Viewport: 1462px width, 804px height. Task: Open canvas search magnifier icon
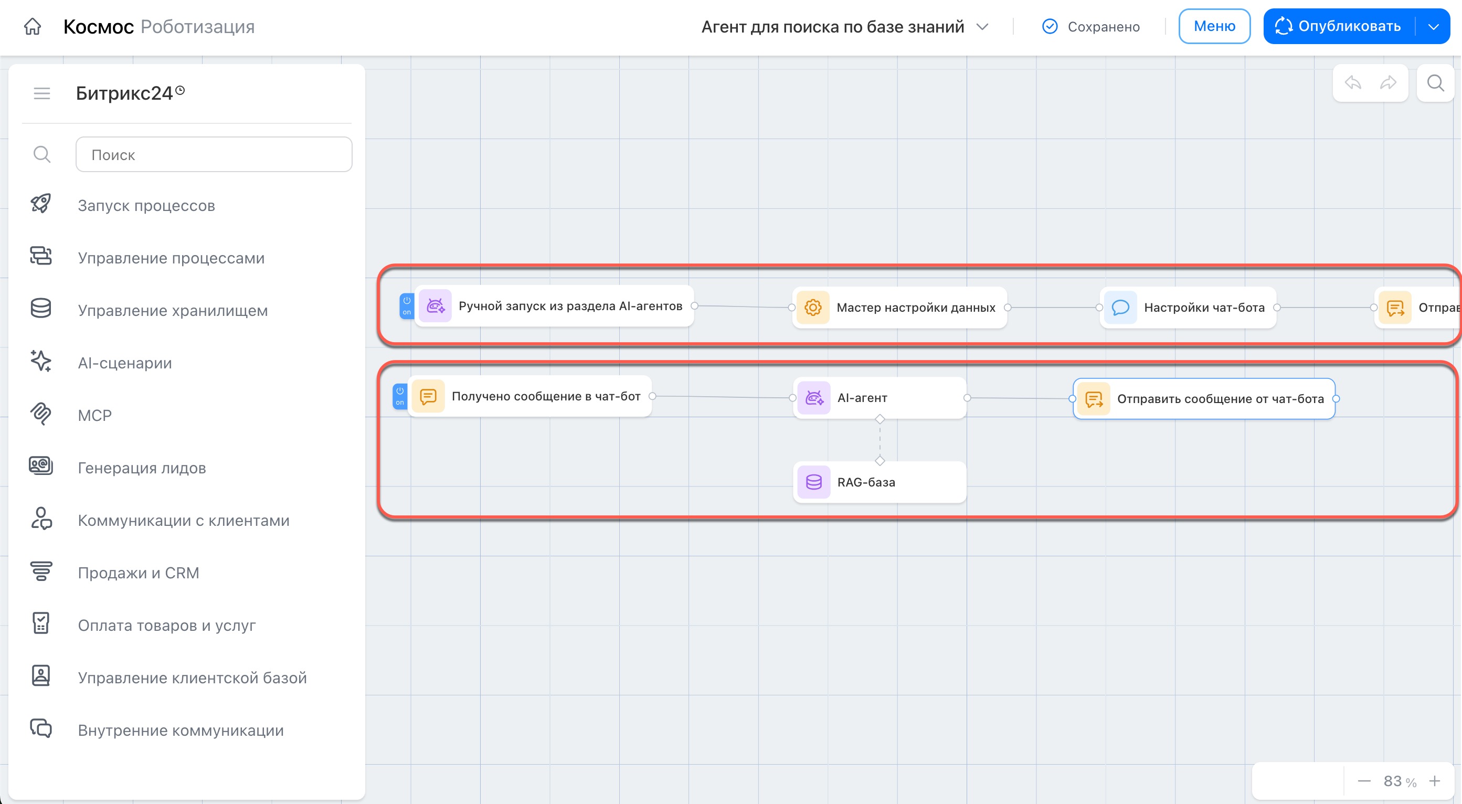pos(1435,83)
